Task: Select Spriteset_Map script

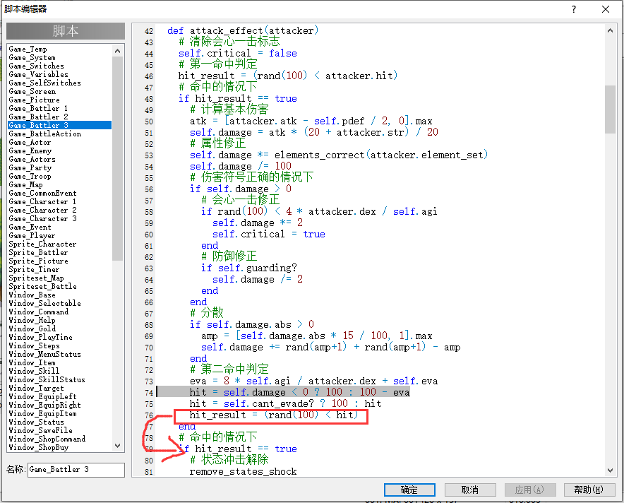Action: coord(36,278)
